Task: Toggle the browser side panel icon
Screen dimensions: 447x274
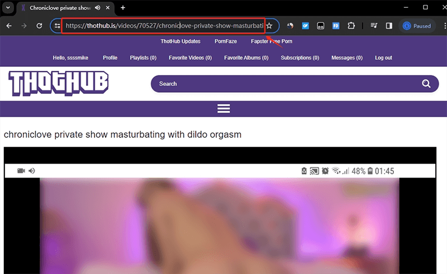Action: click(x=389, y=26)
